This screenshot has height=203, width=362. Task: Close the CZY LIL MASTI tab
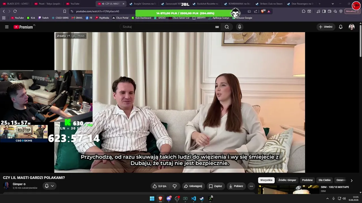point(123,4)
